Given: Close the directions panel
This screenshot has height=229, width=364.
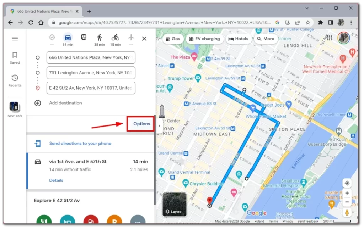Looking at the screenshot, I should (x=144, y=38).
